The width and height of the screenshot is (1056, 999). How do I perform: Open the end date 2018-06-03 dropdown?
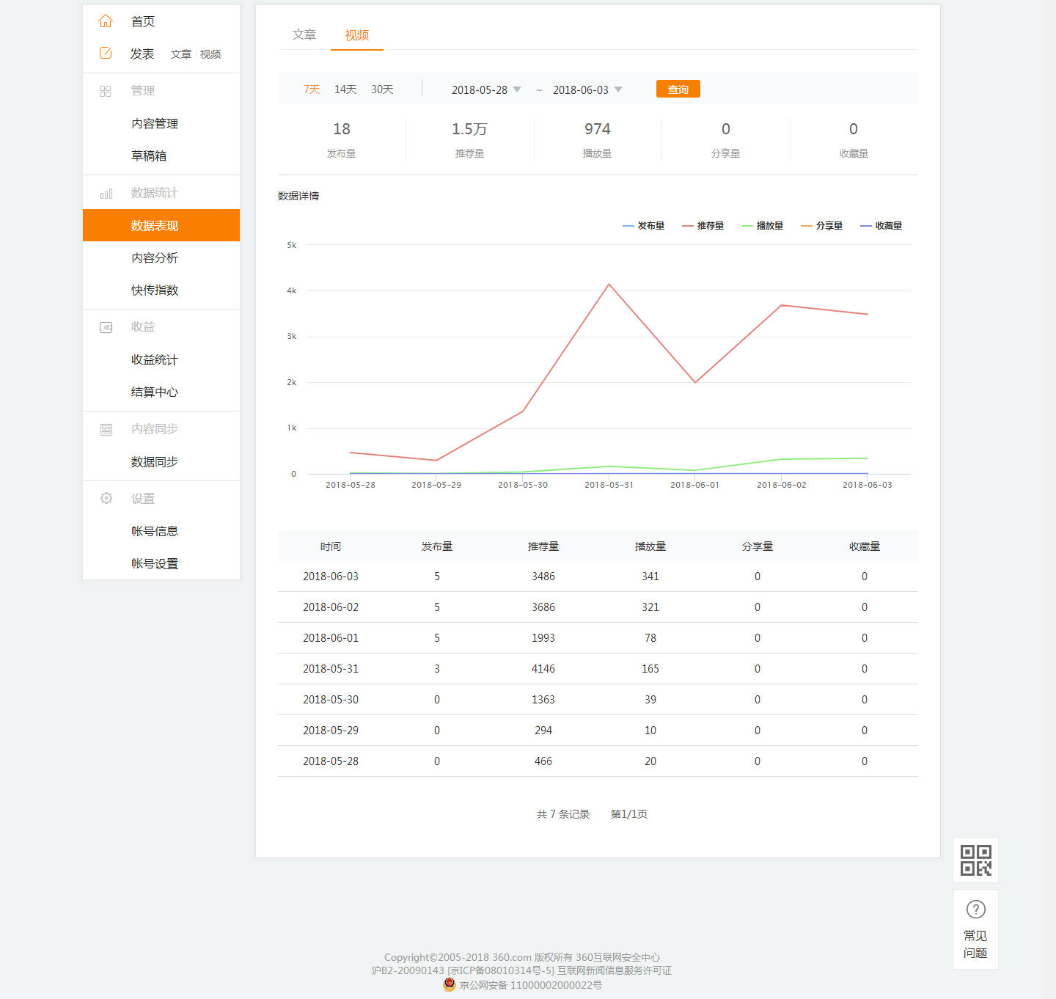click(587, 89)
